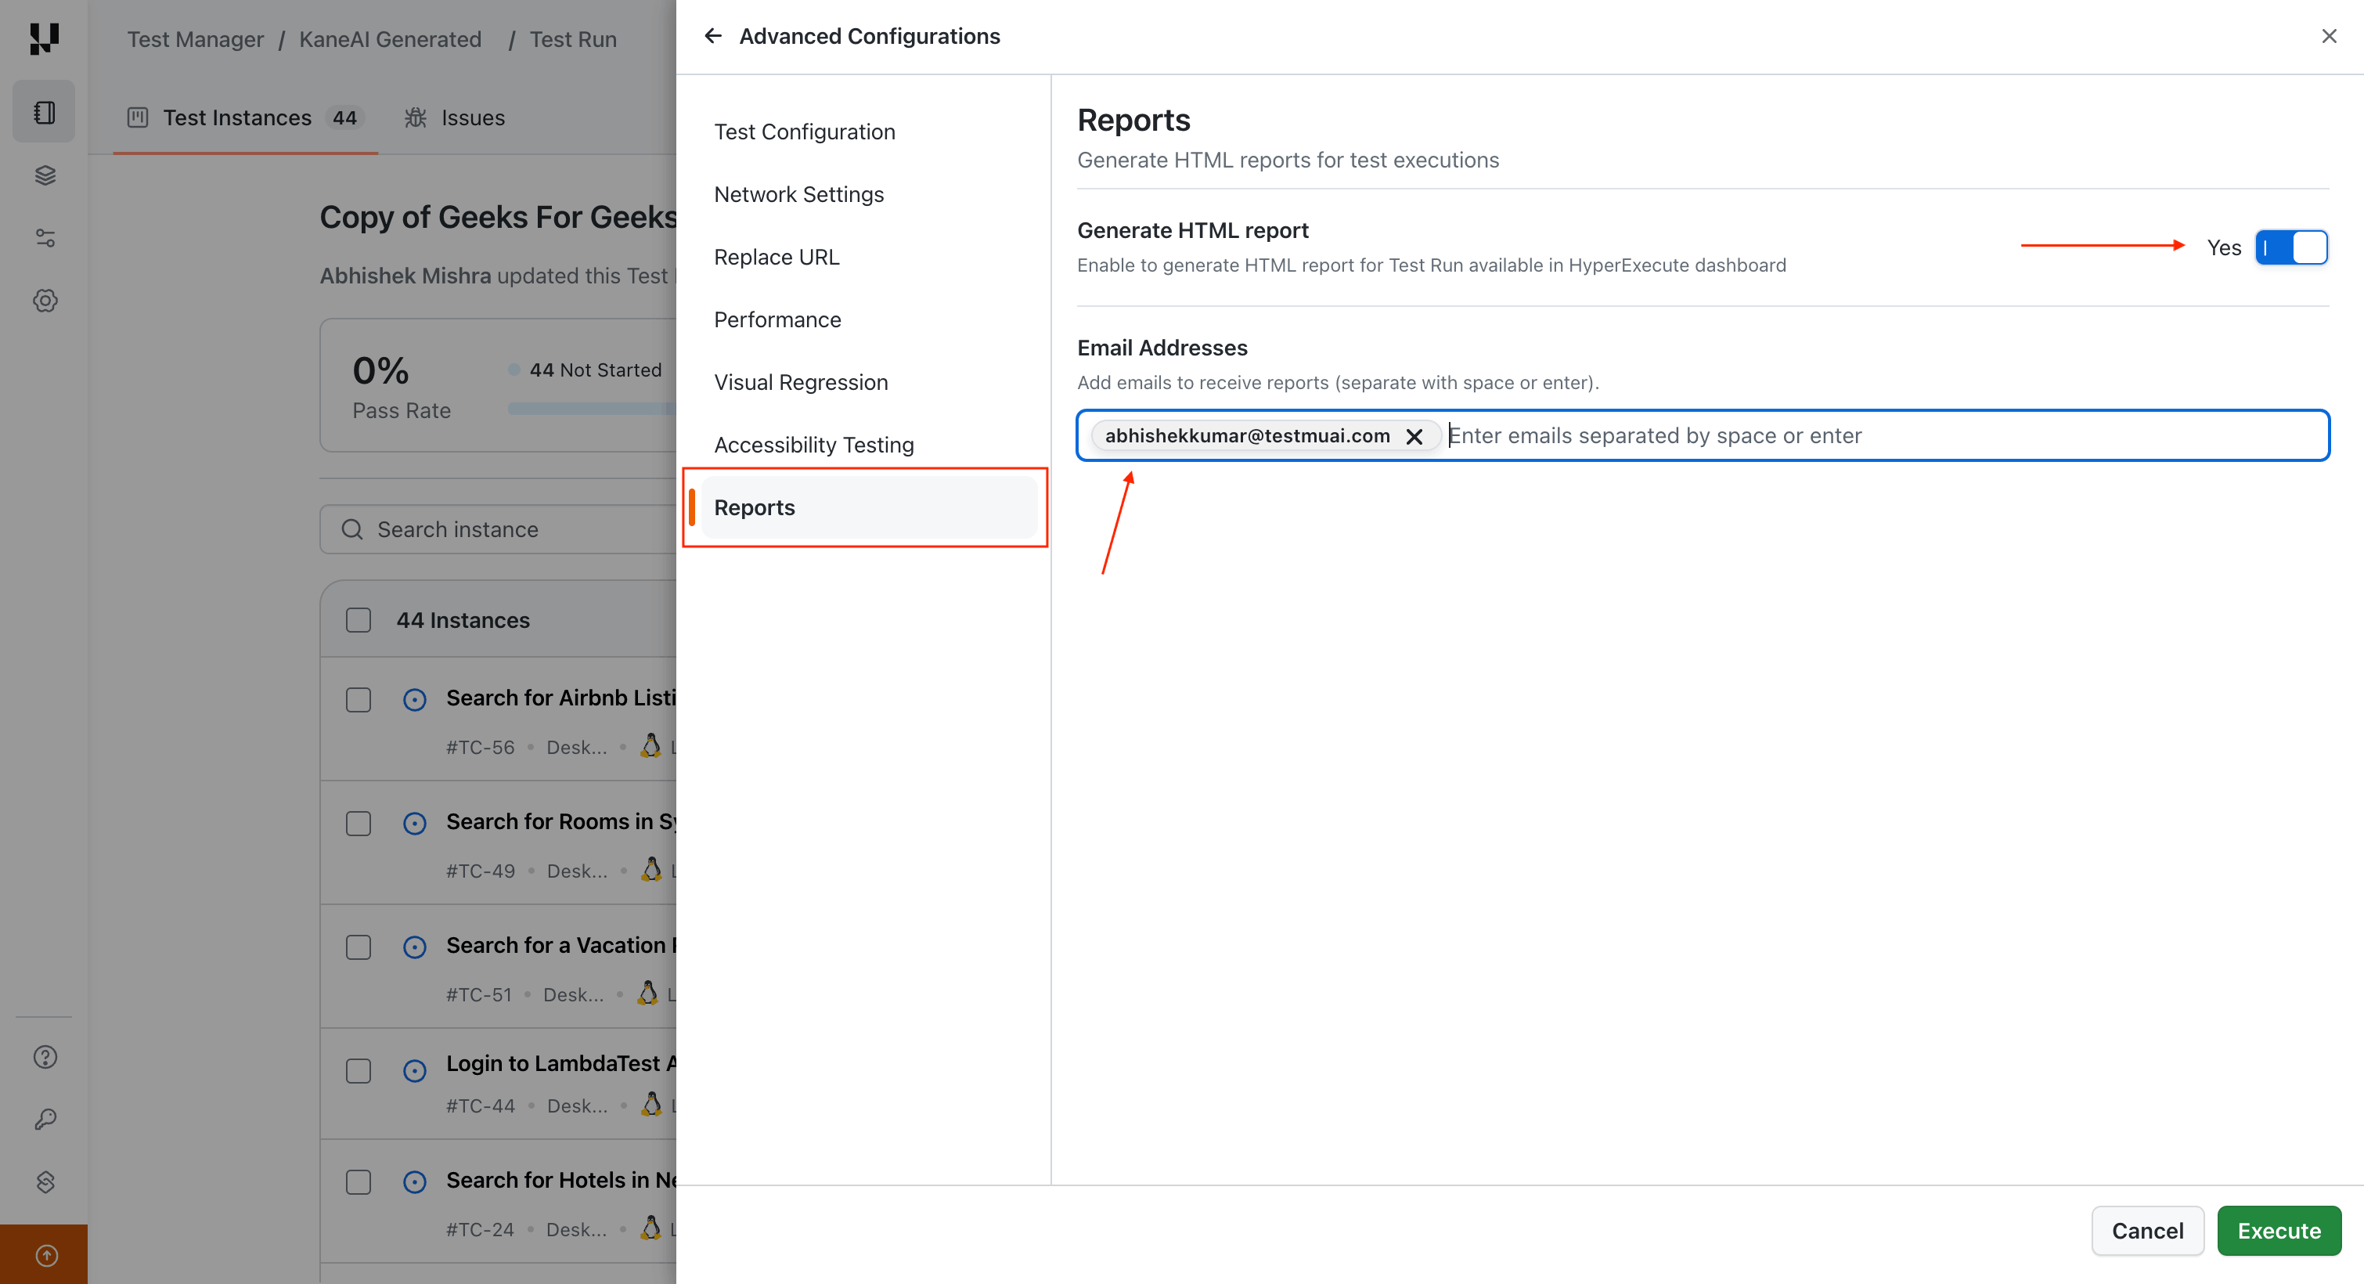Open the sliders configuration icon in sidebar
Screen dimensions: 2364x1284
(44, 238)
